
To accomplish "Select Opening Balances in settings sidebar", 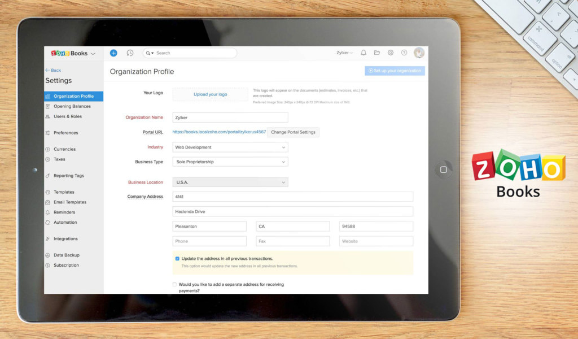I will point(72,106).
